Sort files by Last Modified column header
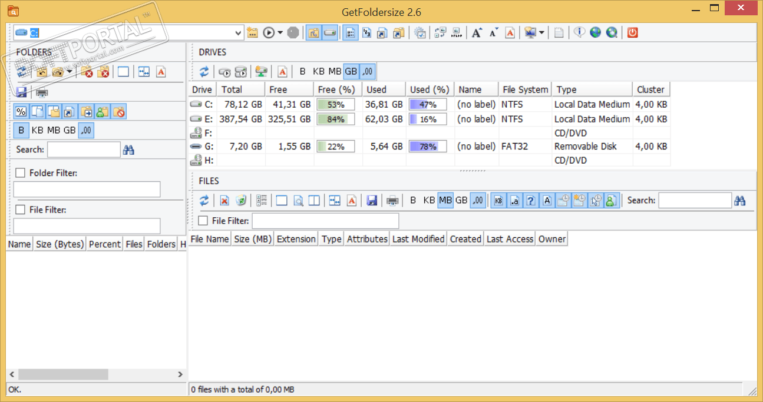The width and height of the screenshot is (763, 402). coord(418,239)
